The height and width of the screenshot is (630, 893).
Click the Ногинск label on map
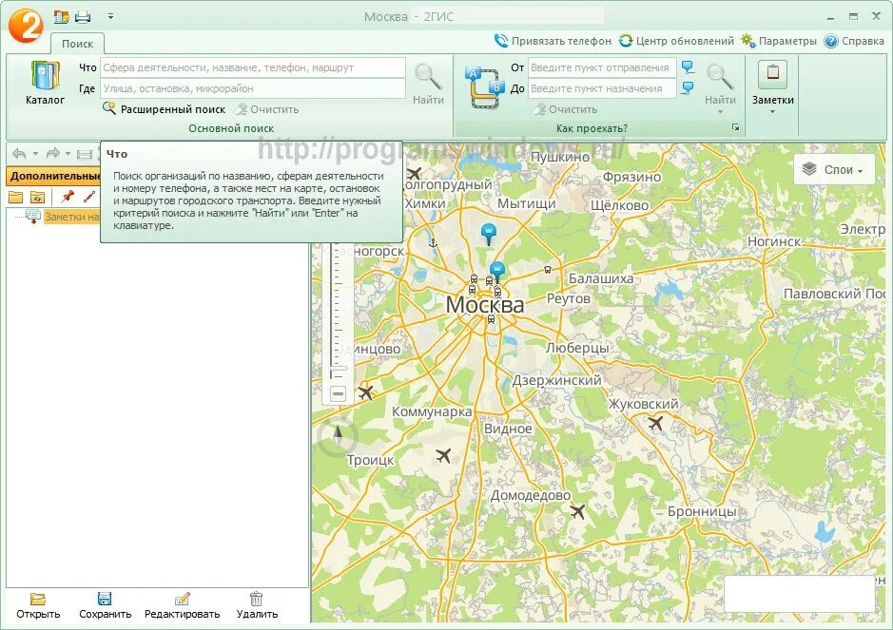click(x=773, y=241)
